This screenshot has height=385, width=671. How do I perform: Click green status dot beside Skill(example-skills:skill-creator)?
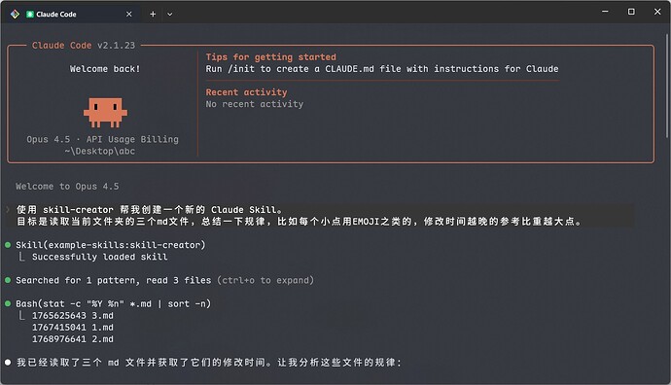click(8, 245)
